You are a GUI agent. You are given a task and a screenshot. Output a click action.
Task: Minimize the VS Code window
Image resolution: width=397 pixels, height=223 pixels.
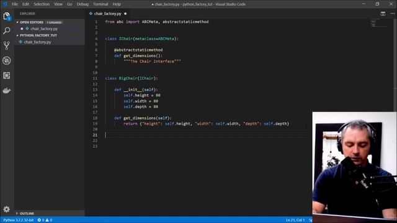pos(364,4)
